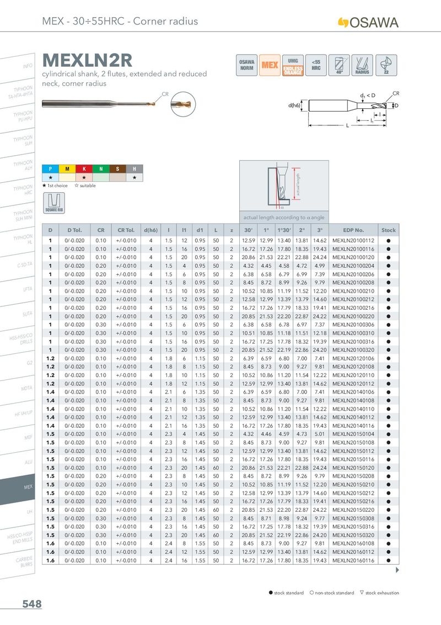Switch to the TYPHOON HRC side tab

click(x=18, y=191)
